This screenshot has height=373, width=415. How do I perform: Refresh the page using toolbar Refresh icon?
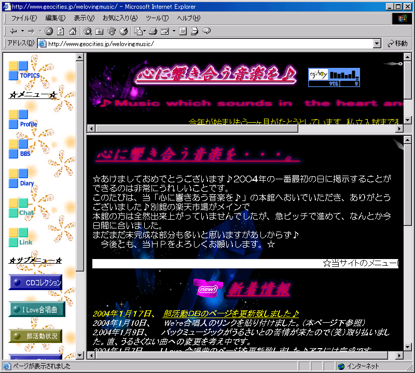[61, 31]
